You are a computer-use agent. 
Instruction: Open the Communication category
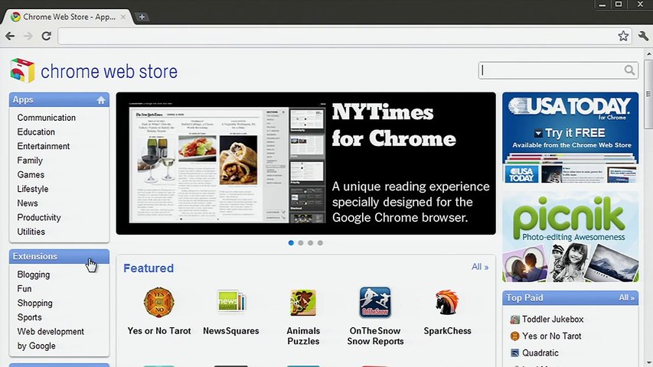(46, 118)
